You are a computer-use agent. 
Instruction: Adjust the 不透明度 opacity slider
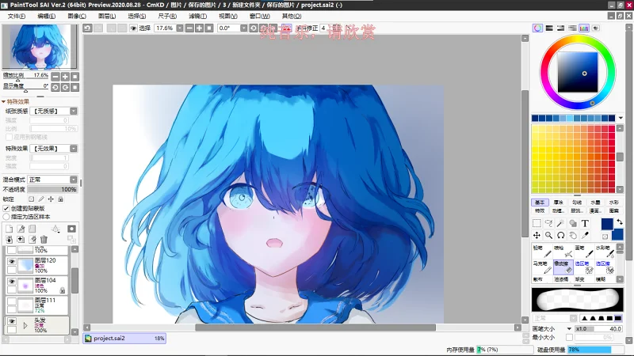(x=52, y=189)
